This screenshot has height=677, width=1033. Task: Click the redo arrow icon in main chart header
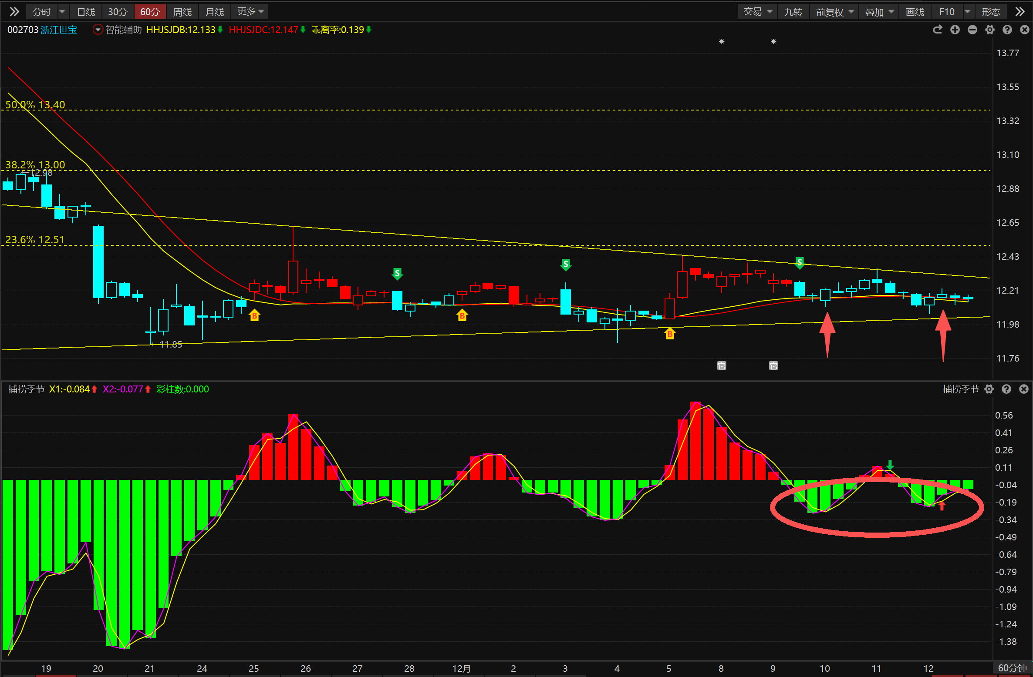(937, 30)
